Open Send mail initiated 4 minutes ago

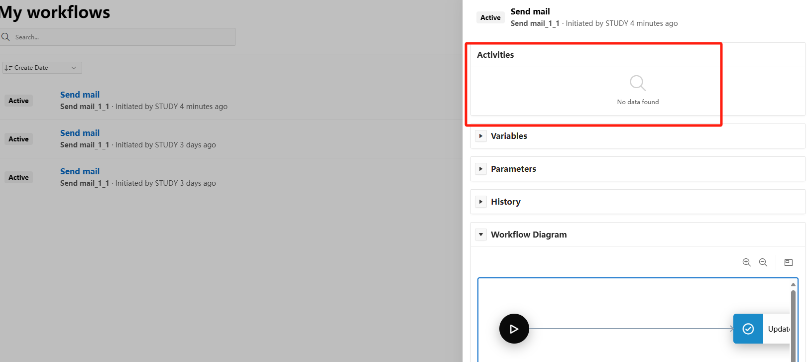(80, 95)
